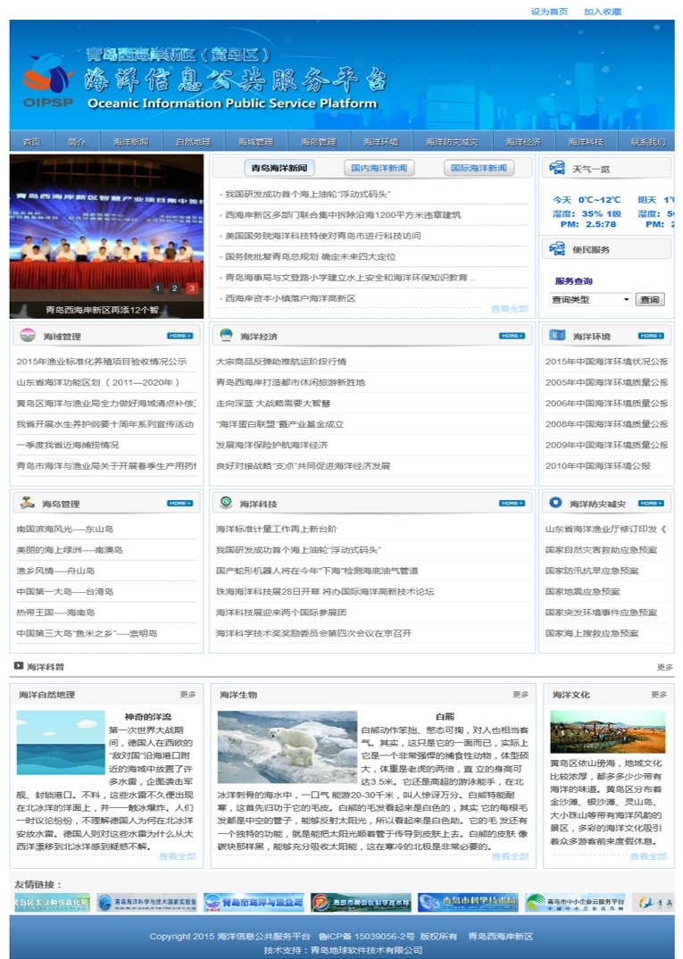683x959 pixels.
Task: Open 走向深蓝 大战略需要大智慧 article
Action: tap(272, 403)
